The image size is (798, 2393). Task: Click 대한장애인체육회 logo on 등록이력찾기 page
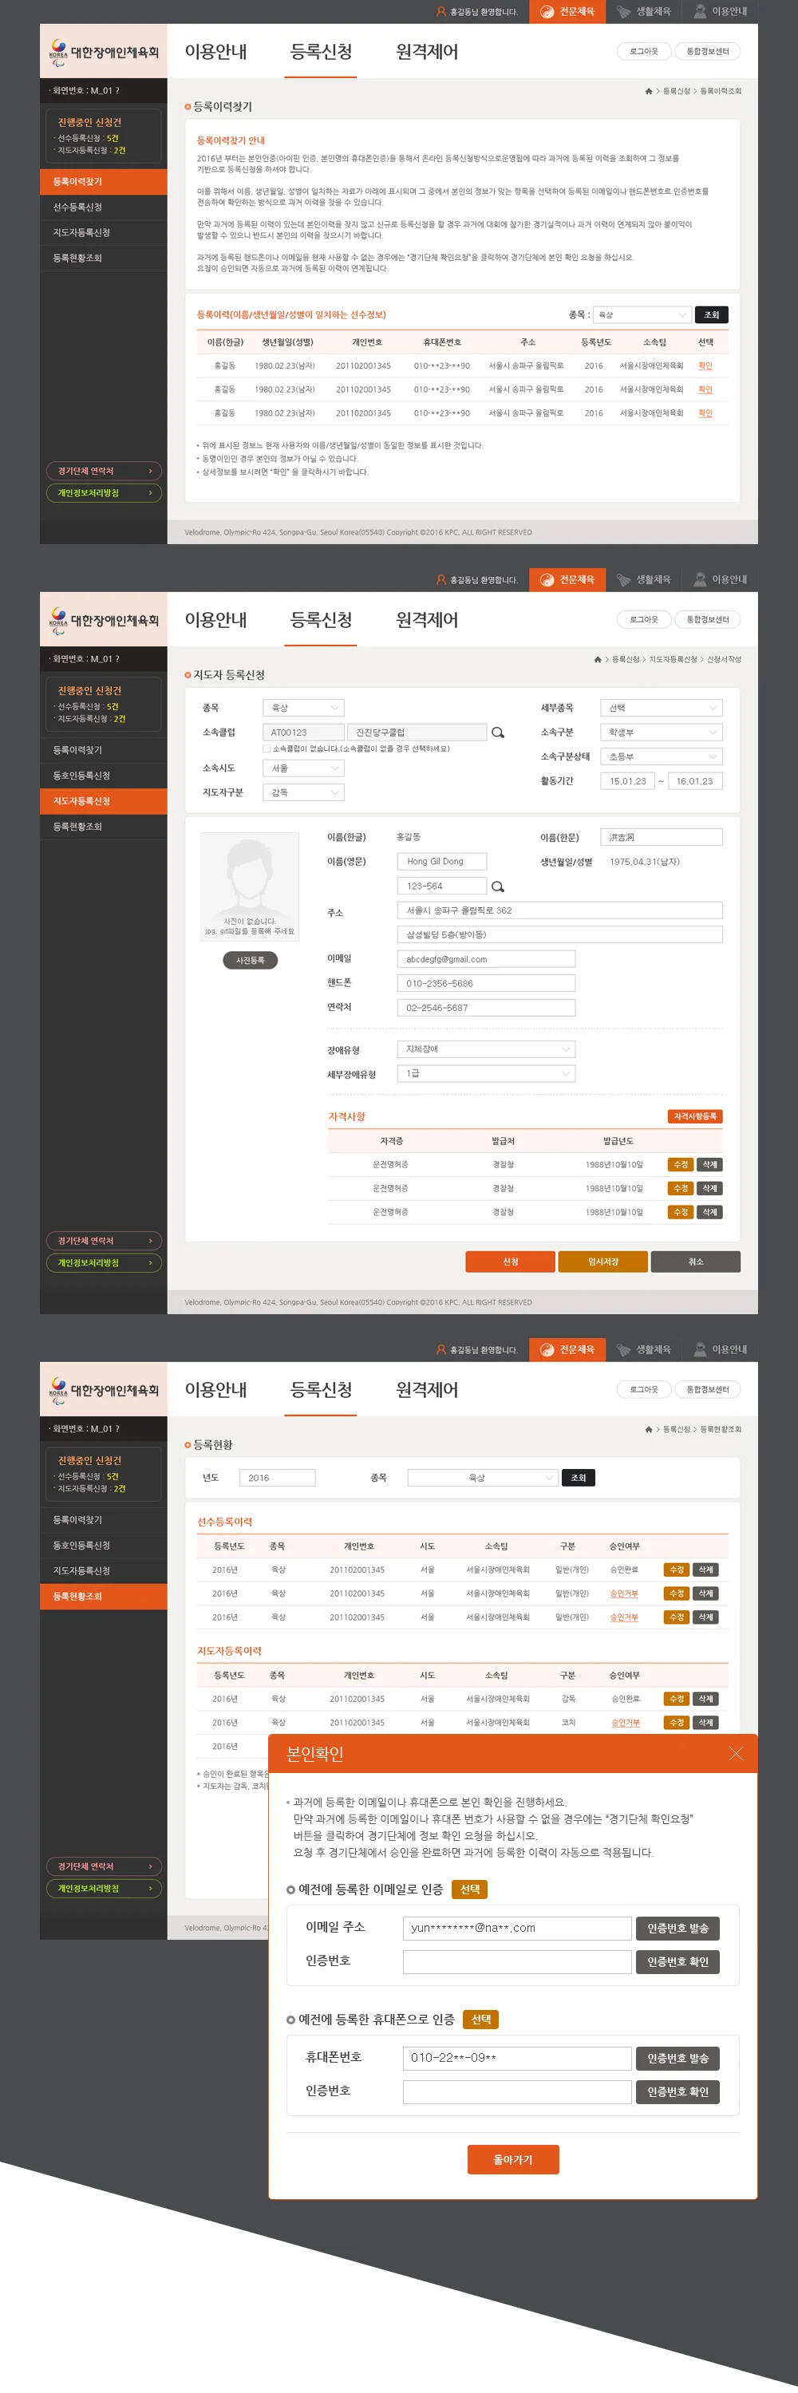[x=103, y=52]
